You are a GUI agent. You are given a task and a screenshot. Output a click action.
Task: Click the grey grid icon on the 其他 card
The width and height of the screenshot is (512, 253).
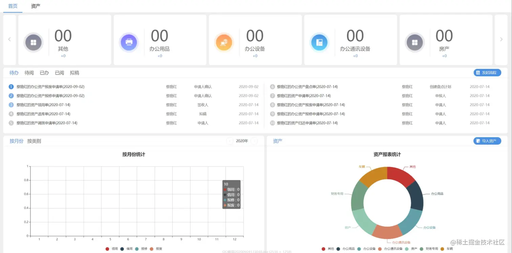34,43
